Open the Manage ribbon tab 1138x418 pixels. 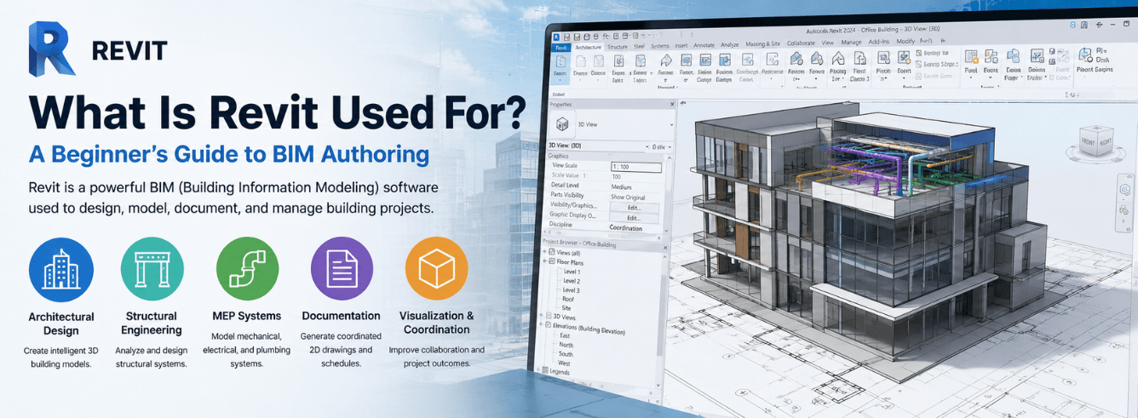pos(852,43)
